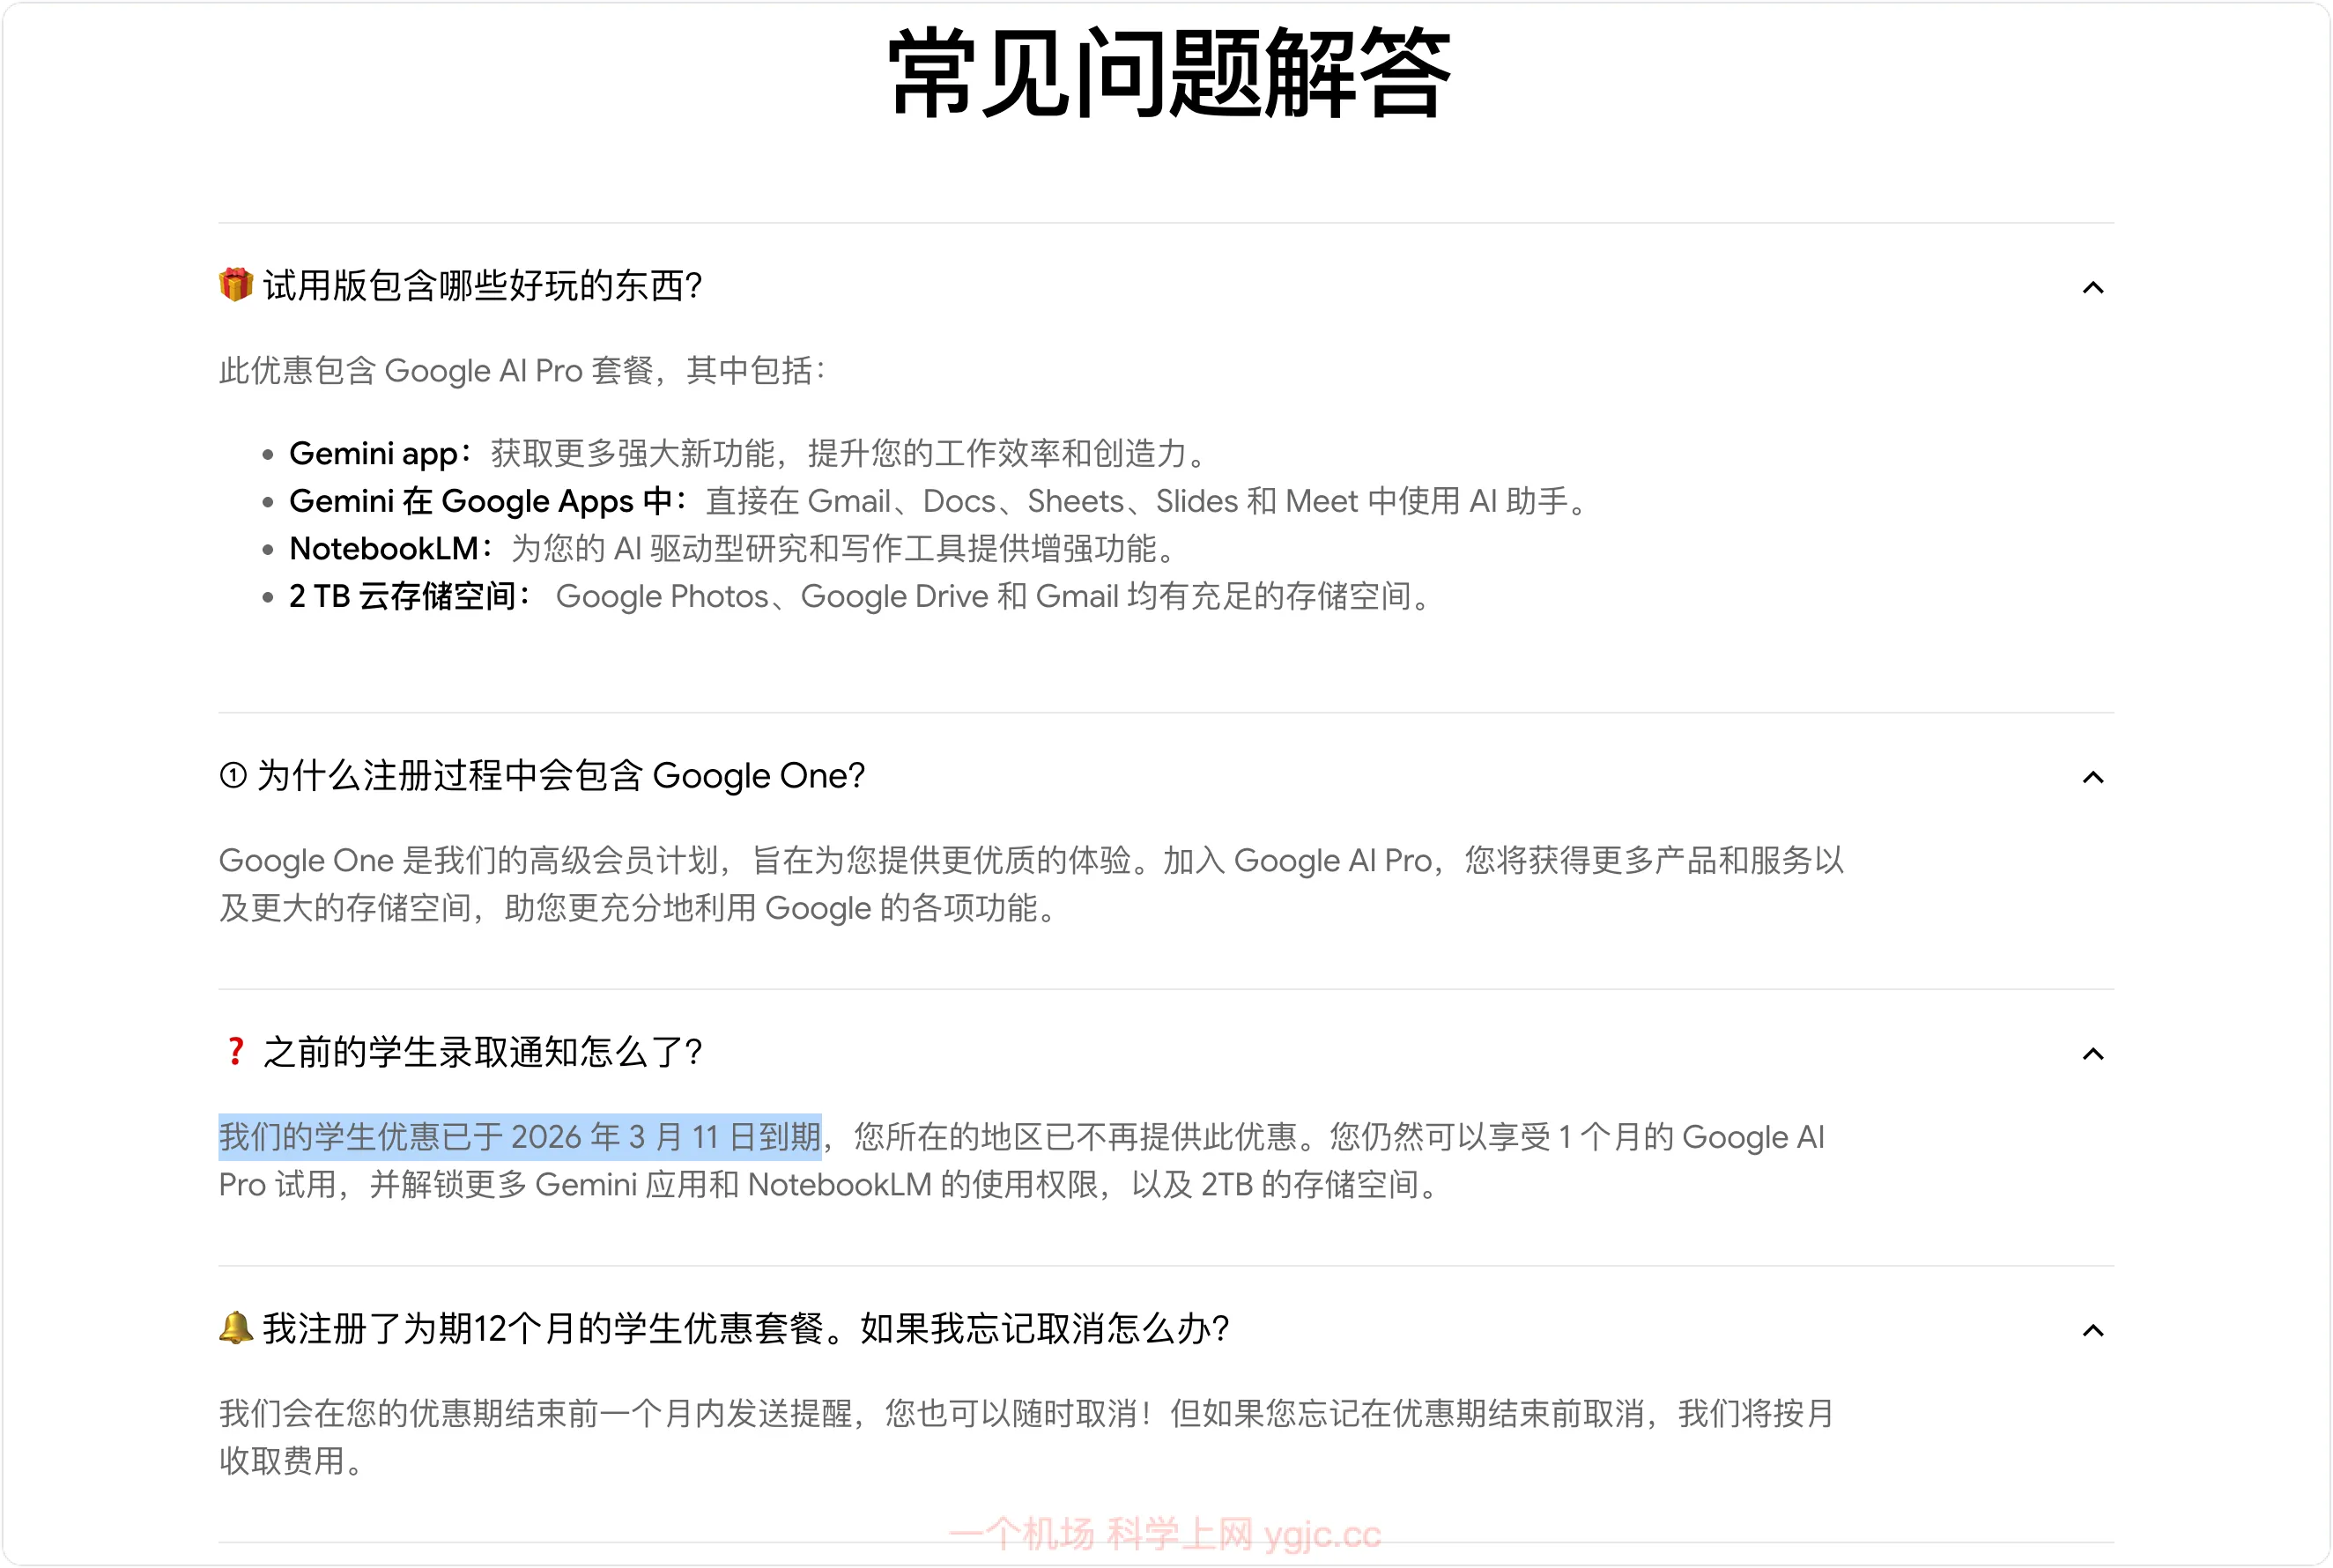The width and height of the screenshot is (2333, 1568).
Task: Click the red question mark icon
Action: (235, 1051)
